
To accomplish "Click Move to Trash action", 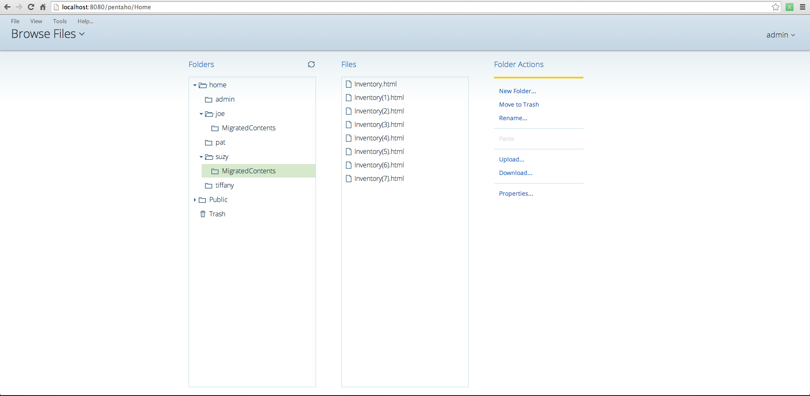I will [x=519, y=105].
